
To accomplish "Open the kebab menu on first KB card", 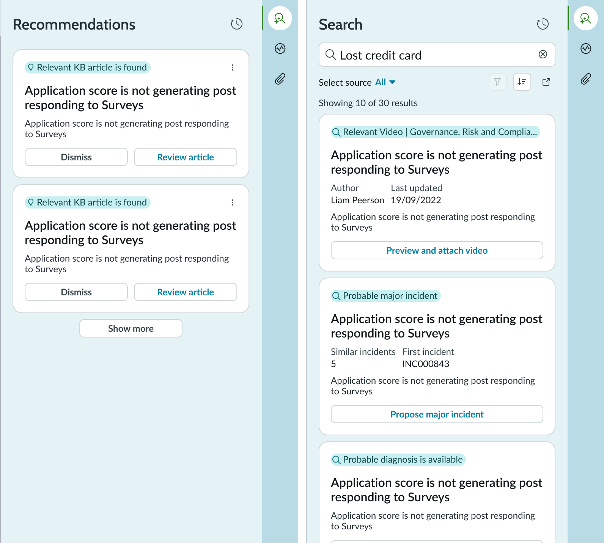I will pyautogui.click(x=233, y=67).
